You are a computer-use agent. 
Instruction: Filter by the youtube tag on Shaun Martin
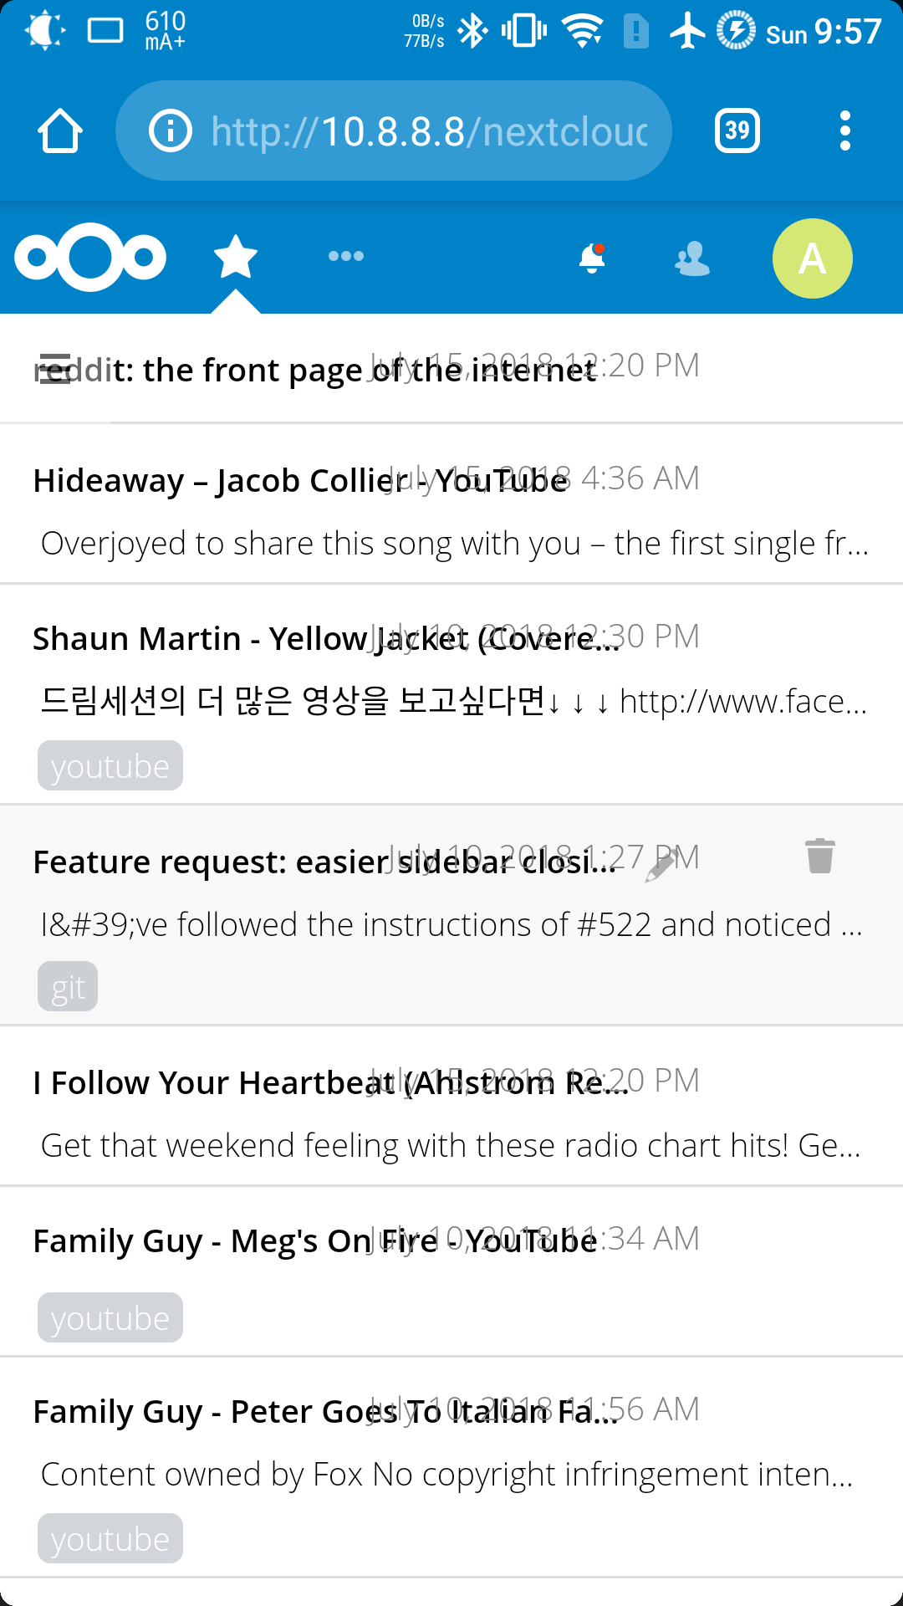pos(110,764)
